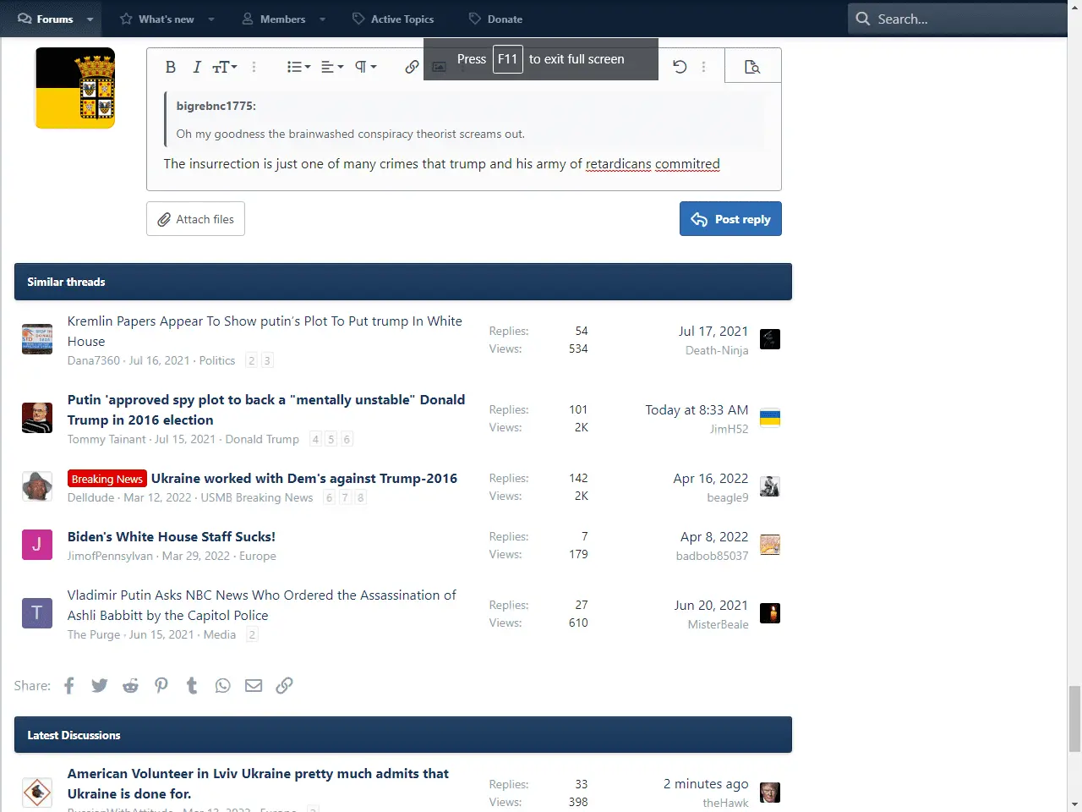This screenshot has width=1082, height=812.
Task: Insert link using the chain icon
Action: click(x=412, y=67)
